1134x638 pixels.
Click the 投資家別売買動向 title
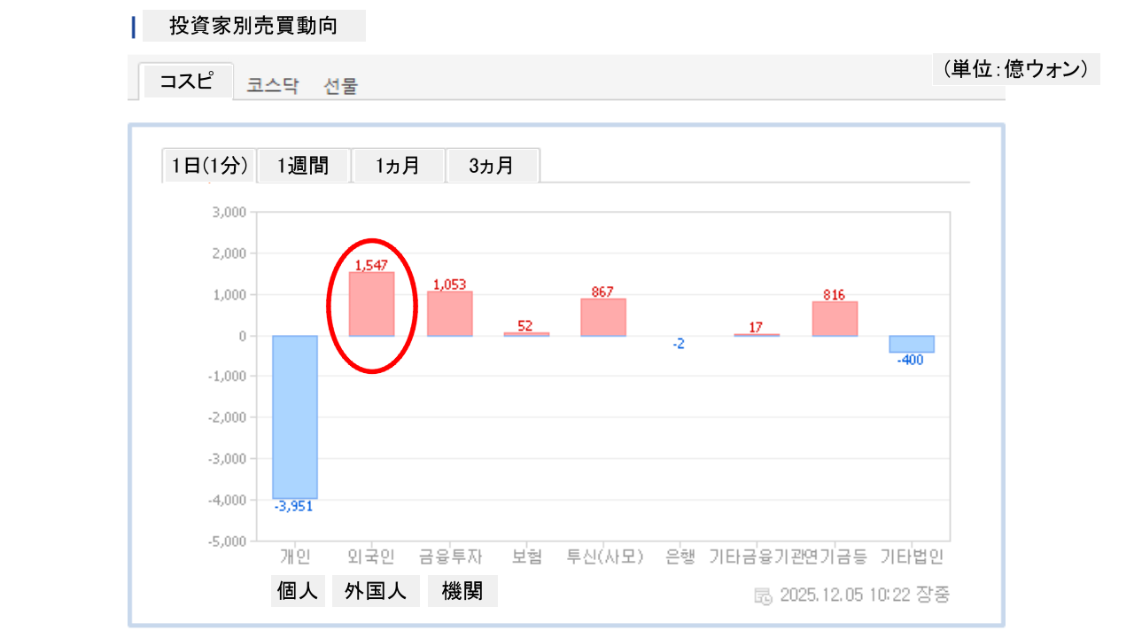point(253,27)
